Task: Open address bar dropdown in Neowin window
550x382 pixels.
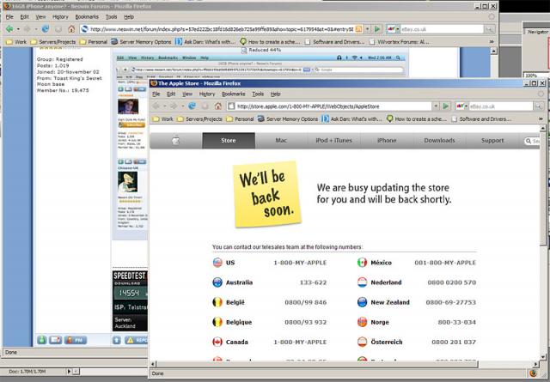Action: coord(367,29)
